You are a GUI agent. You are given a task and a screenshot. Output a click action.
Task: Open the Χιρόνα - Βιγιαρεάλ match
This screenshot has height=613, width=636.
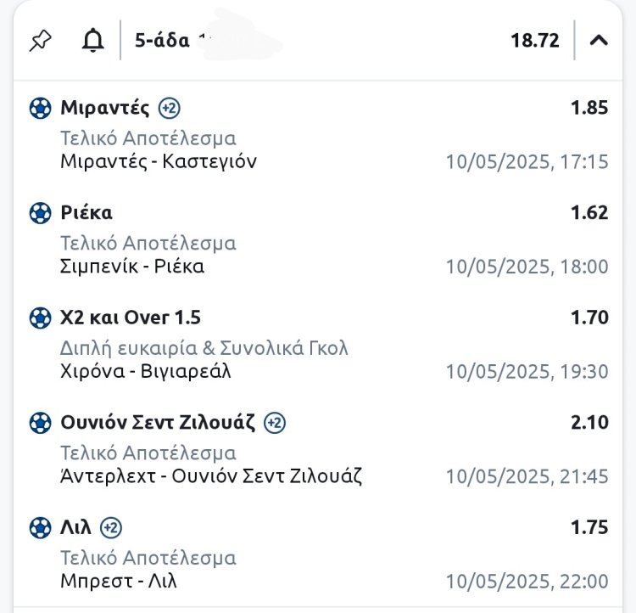click(x=146, y=371)
